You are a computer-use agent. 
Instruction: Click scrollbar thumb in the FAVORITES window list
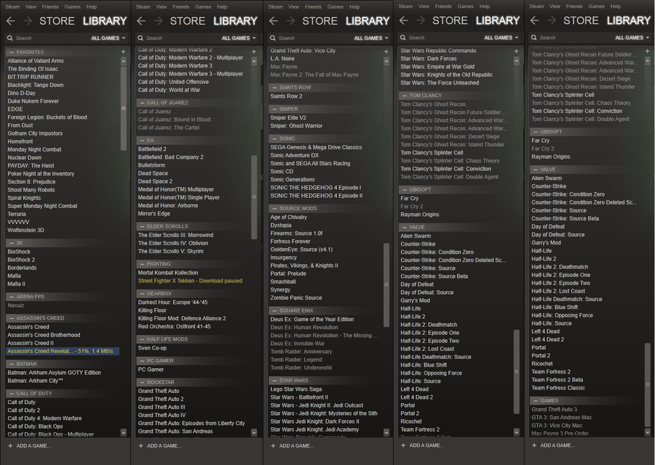123,108
